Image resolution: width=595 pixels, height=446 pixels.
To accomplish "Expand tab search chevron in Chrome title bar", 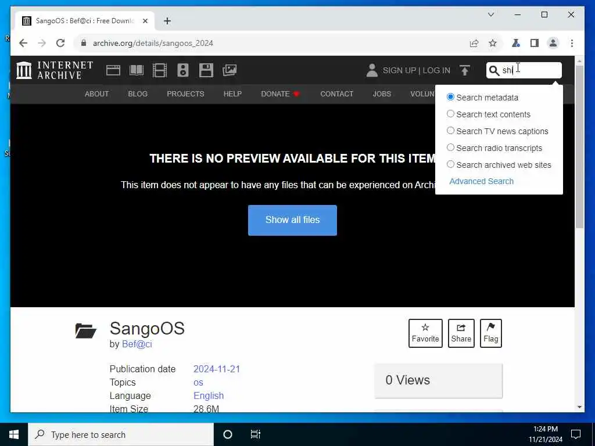I will [x=490, y=15].
